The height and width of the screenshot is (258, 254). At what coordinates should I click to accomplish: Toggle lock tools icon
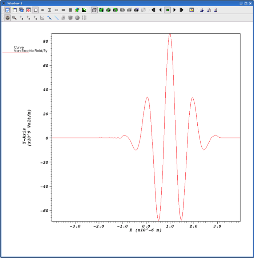tap(216, 10)
